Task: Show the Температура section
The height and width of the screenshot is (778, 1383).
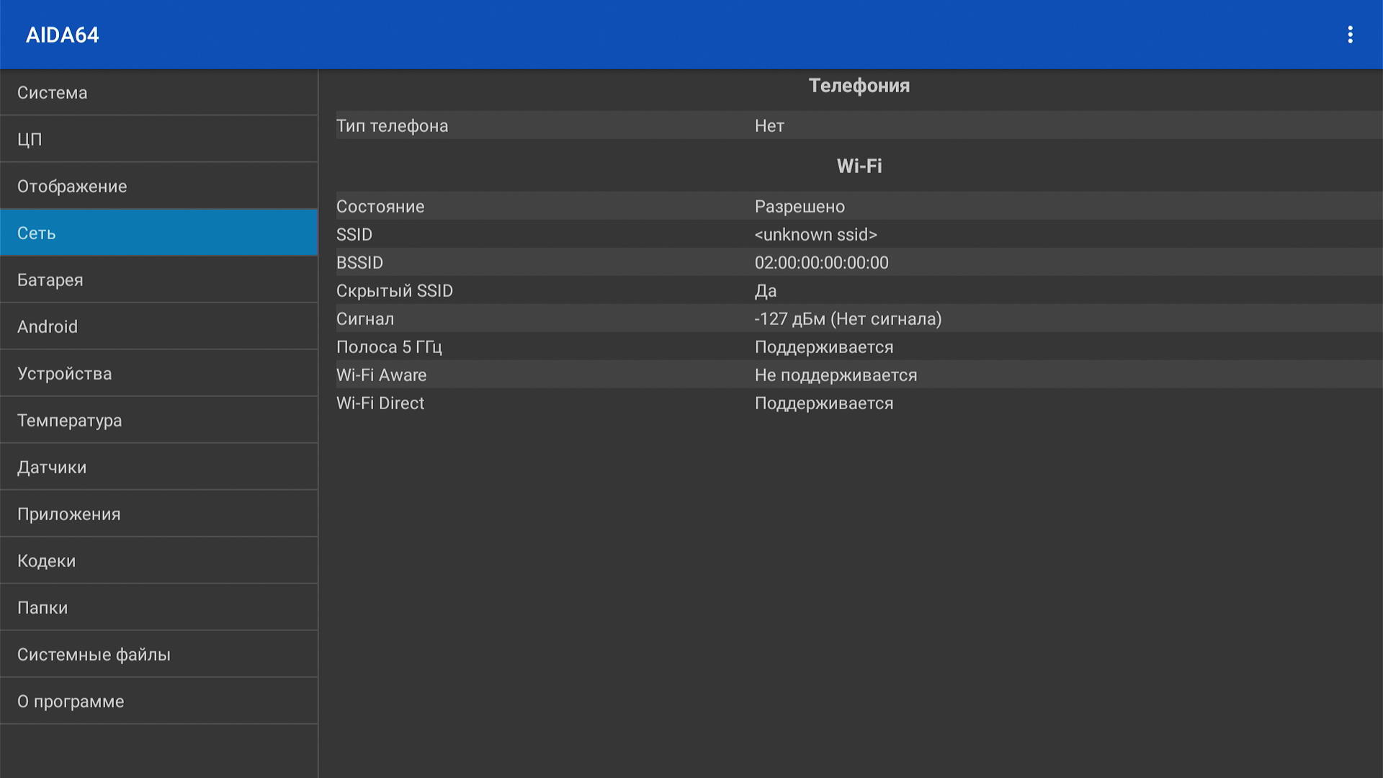Action: (158, 420)
